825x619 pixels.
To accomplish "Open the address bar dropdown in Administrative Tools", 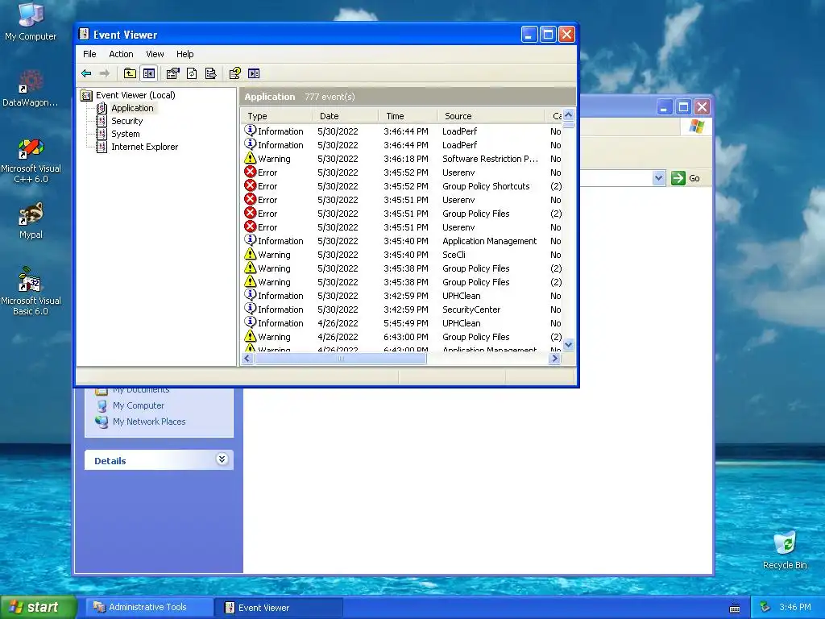I will tap(659, 178).
